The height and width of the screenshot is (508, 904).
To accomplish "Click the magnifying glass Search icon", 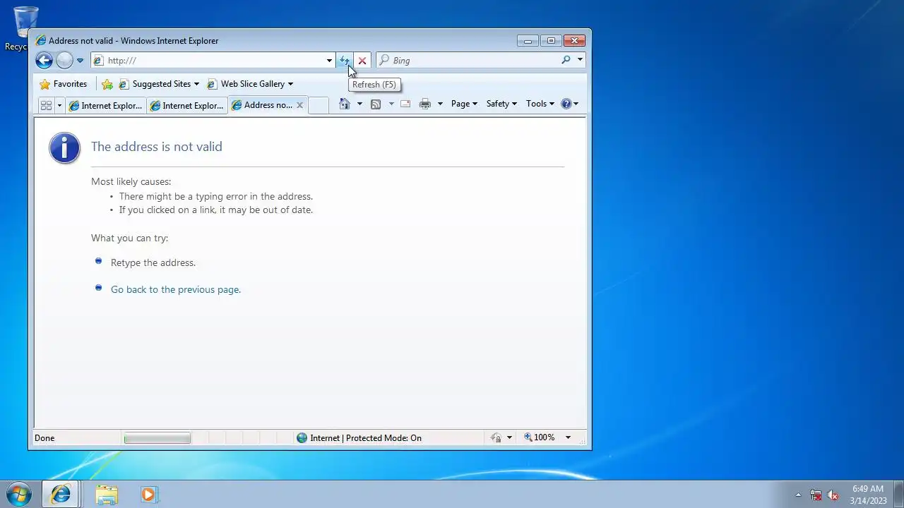I will (566, 61).
